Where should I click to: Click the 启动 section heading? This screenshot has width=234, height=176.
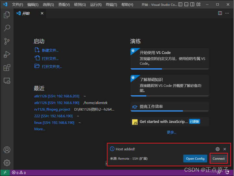click(x=39, y=41)
